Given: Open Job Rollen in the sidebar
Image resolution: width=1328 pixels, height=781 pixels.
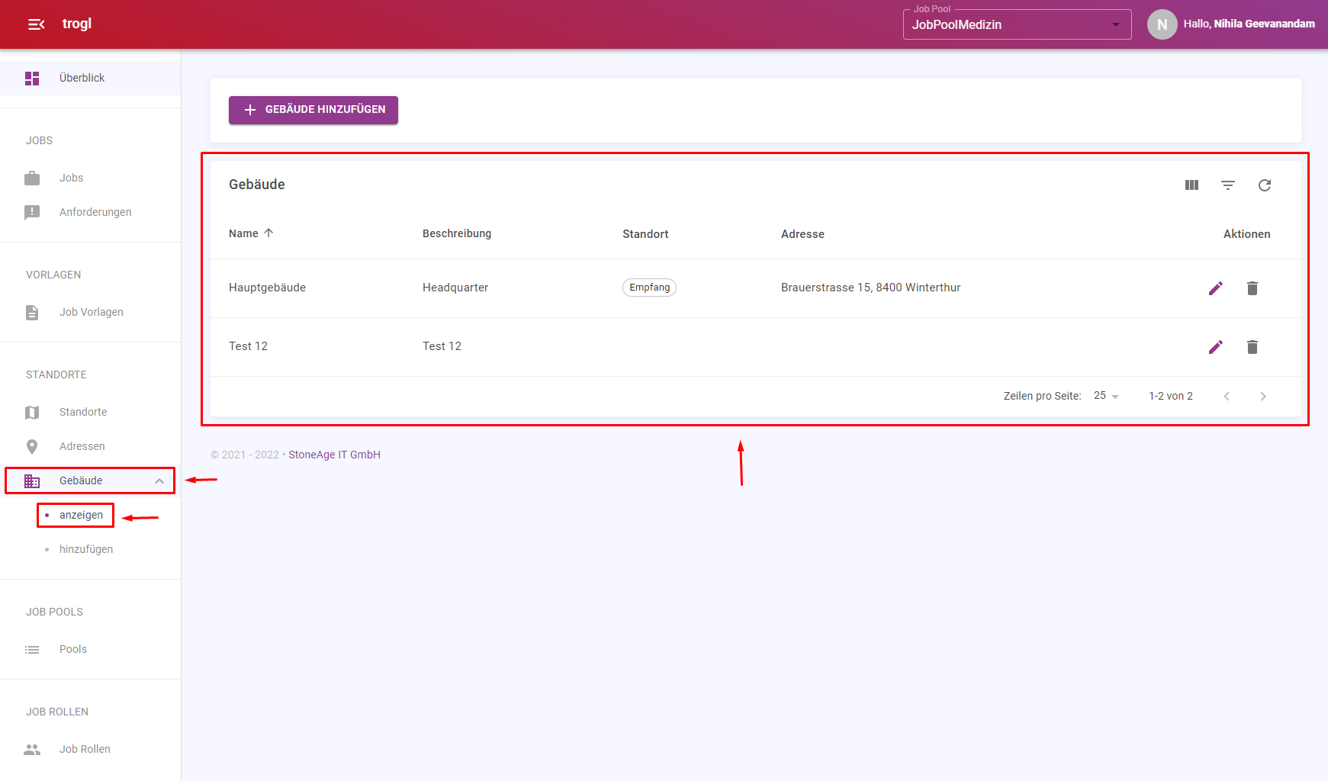Looking at the screenshot, I should click(90, 749).
